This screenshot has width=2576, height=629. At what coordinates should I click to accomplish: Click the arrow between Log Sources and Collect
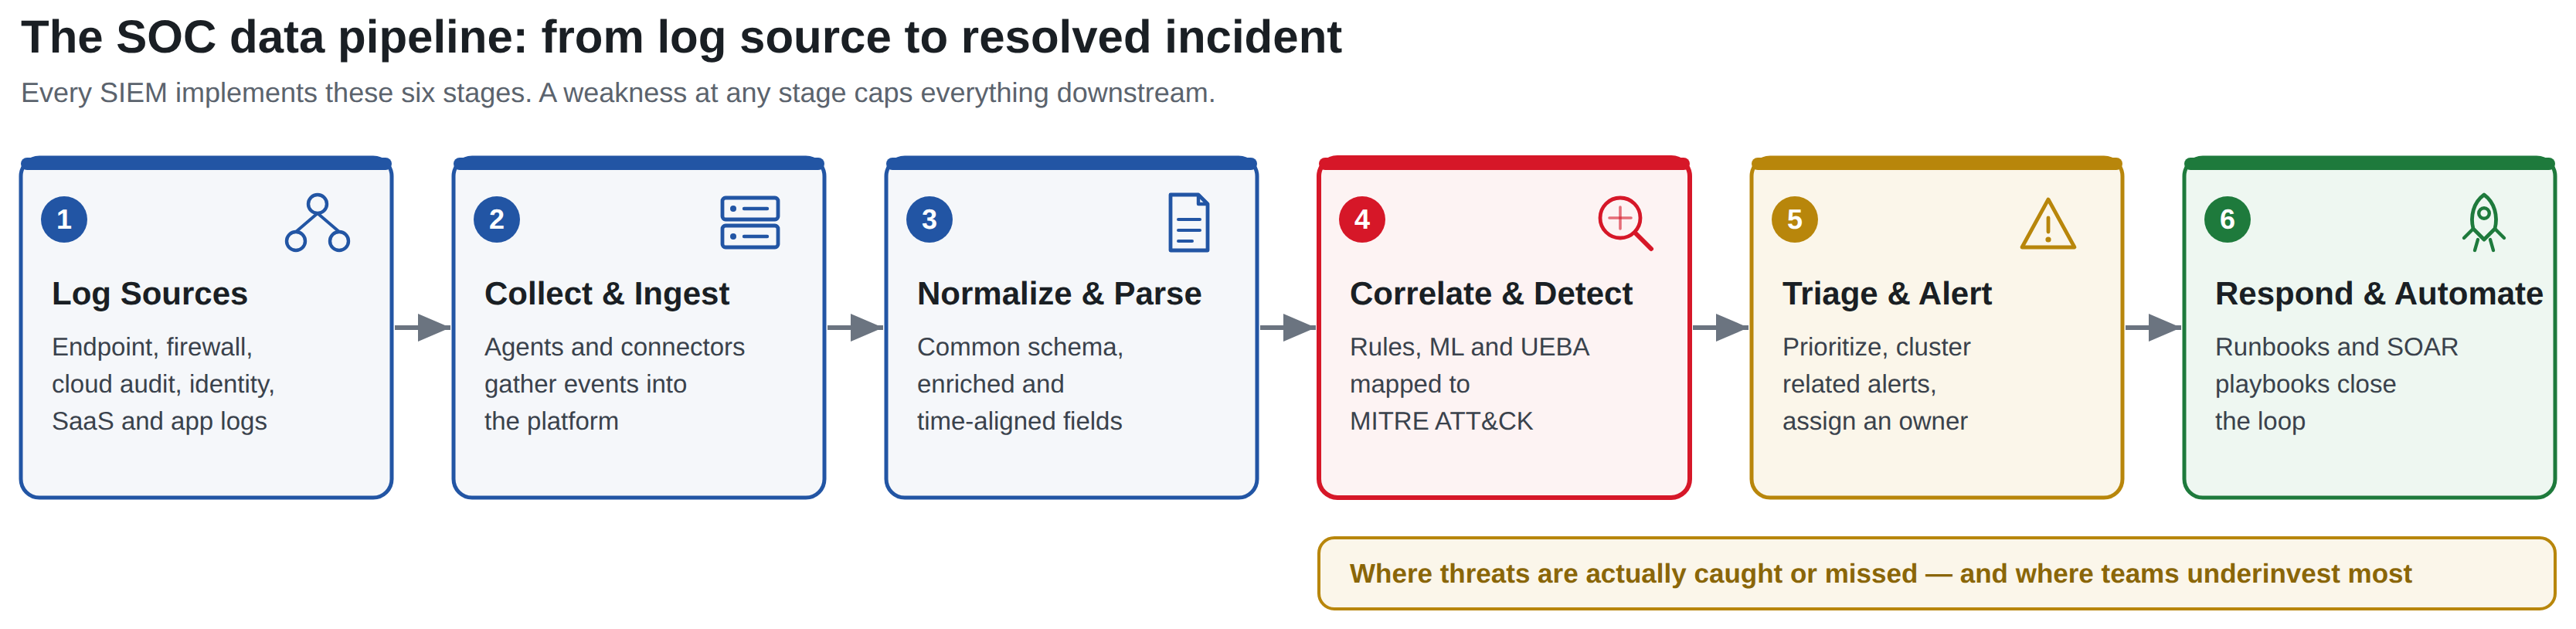423,327
